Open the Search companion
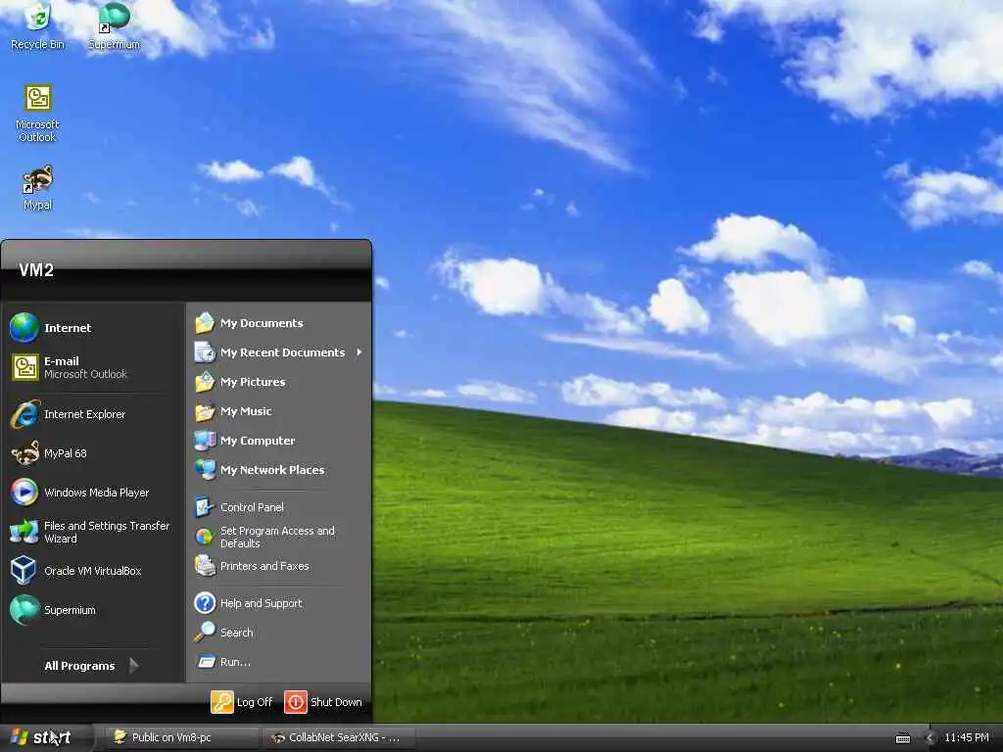 [279, 633]
